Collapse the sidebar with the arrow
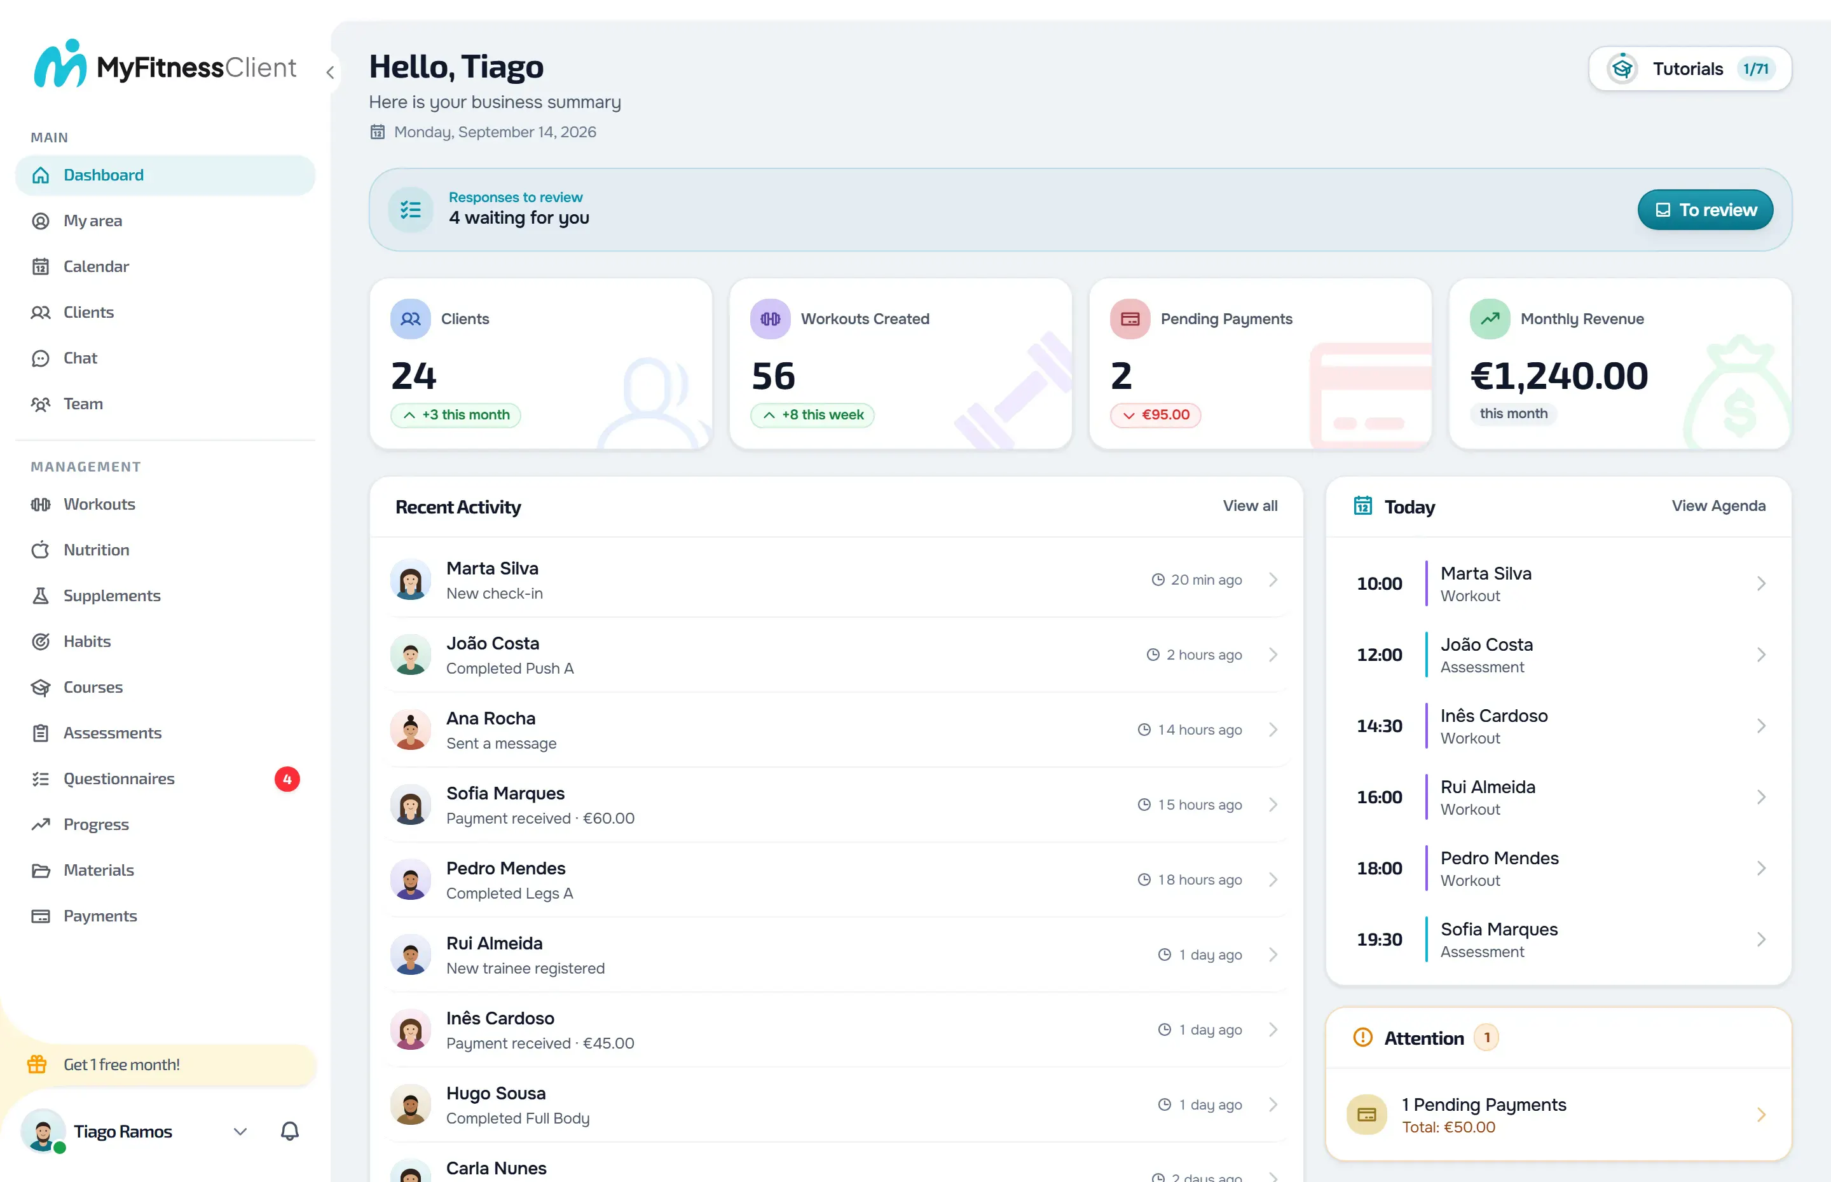Image resolution: width=1831 pixels, height=1182 pixels. [x=330, y=72]
